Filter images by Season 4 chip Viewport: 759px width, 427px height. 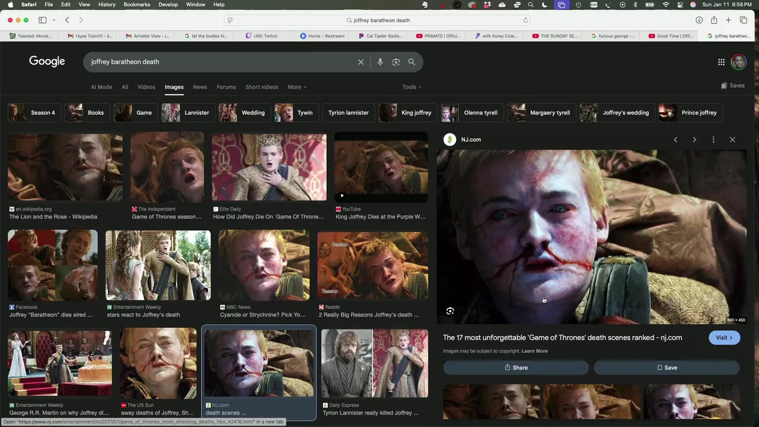pos(33,113)
